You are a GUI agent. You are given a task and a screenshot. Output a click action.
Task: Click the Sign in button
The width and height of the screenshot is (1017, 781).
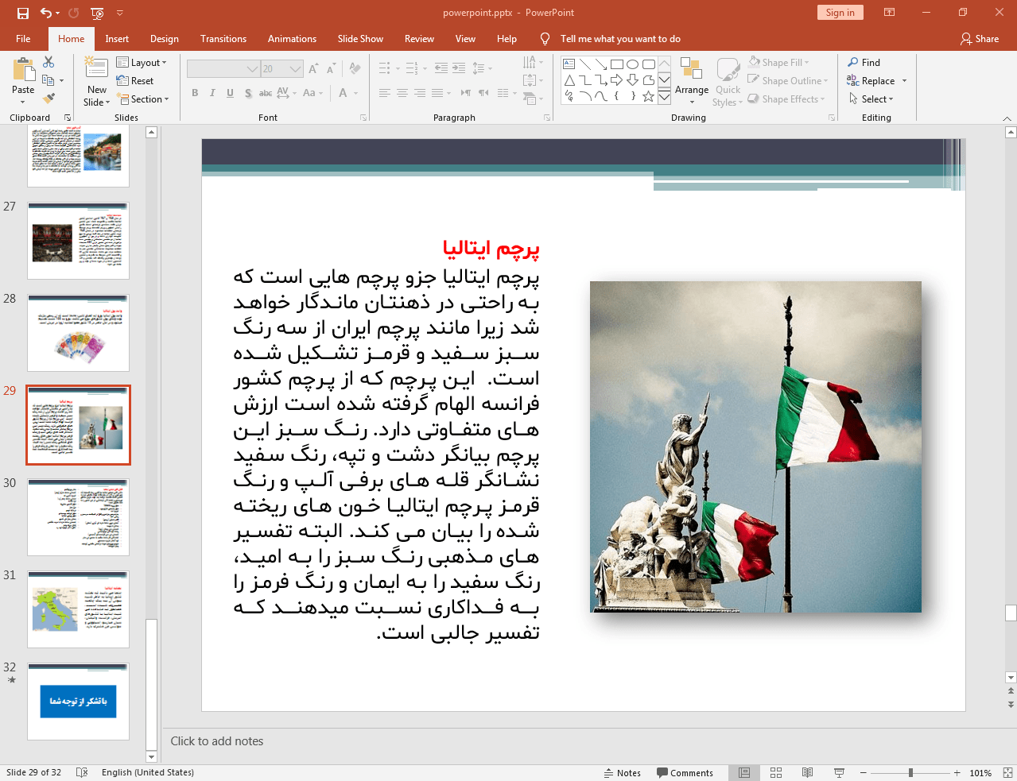tap(840, 12)
